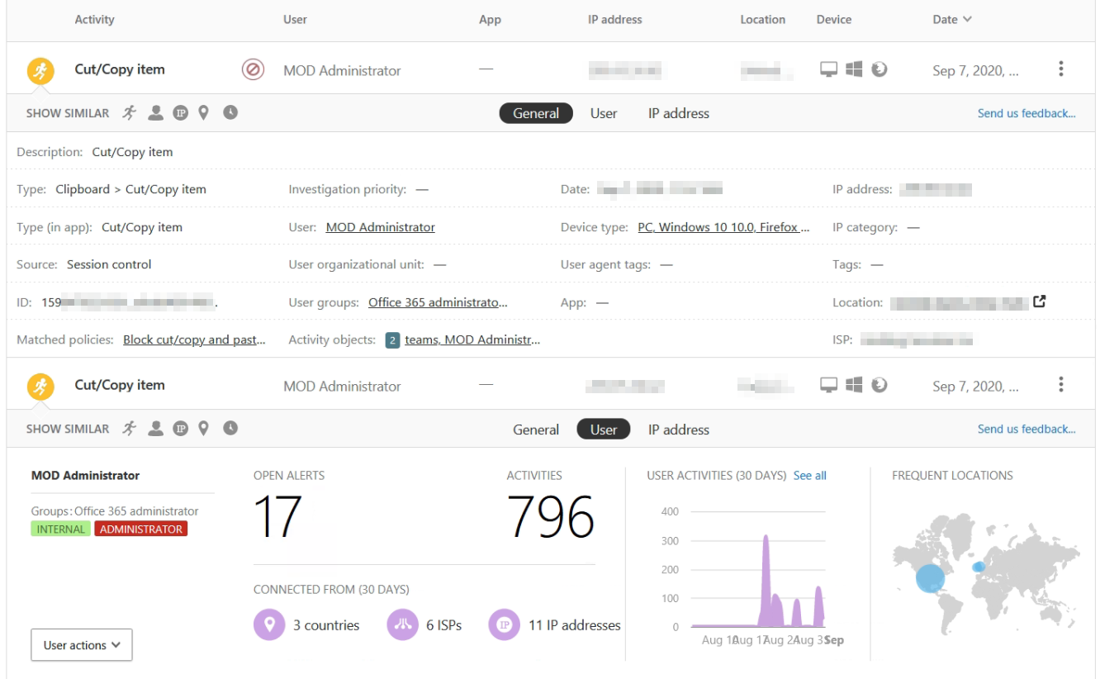The image size is (1100, 679).
Task: Click the Device column header
Action: pos(834,20)
